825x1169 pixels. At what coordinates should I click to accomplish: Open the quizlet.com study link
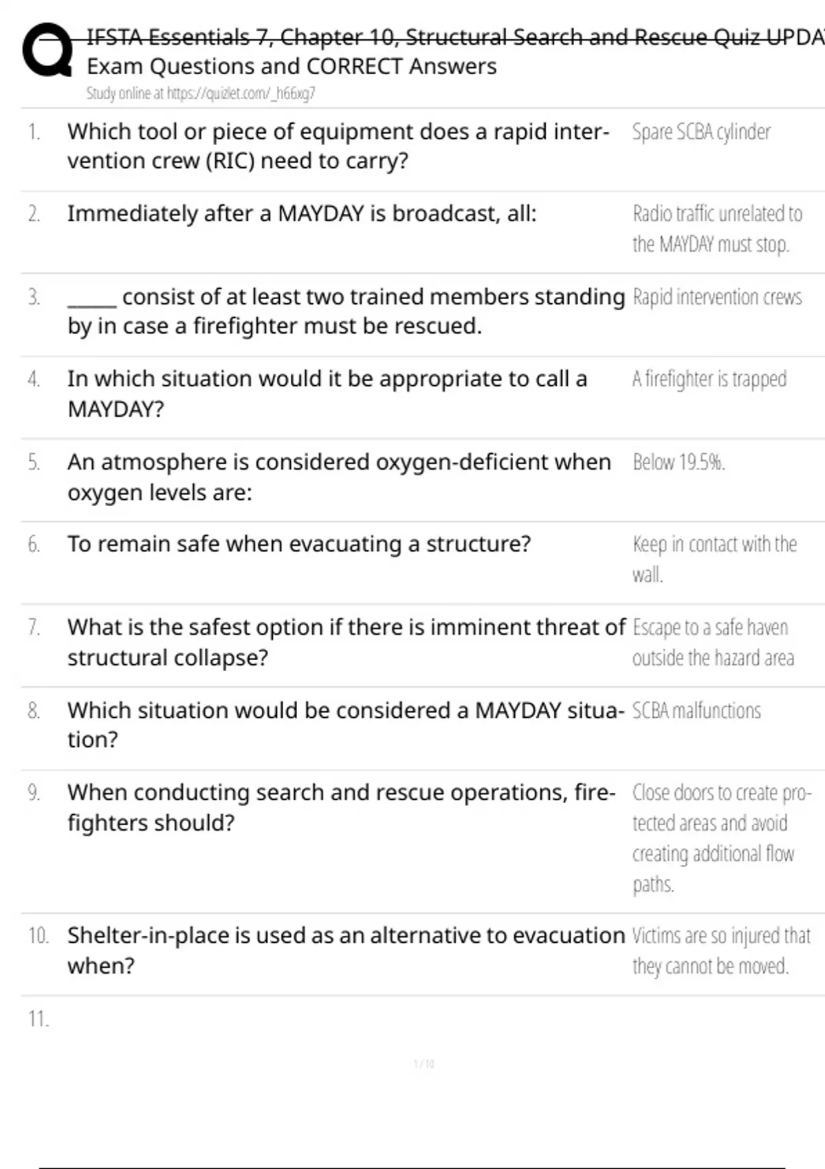pyautogui.click(x=200, y=94)
